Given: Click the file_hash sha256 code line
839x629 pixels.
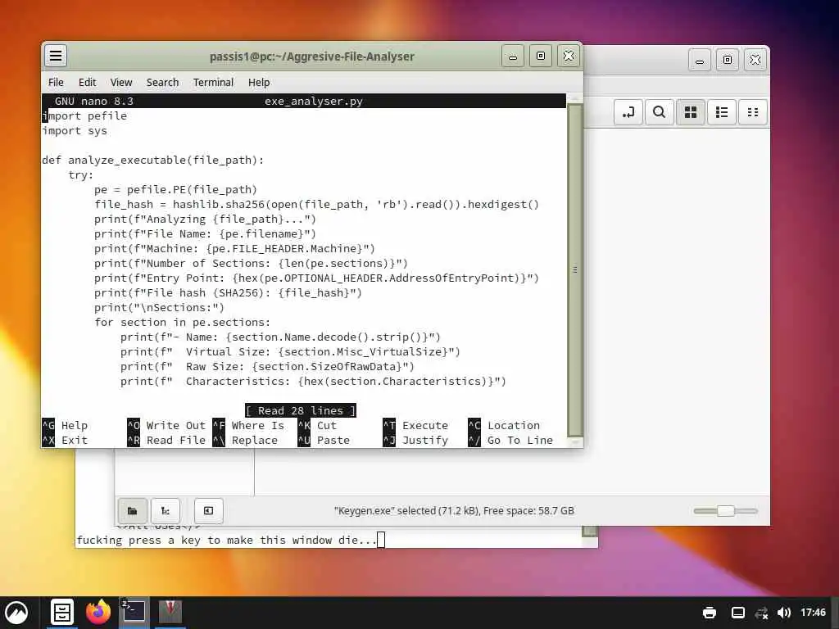Looking at the screenshot, I should click(317, 204).
